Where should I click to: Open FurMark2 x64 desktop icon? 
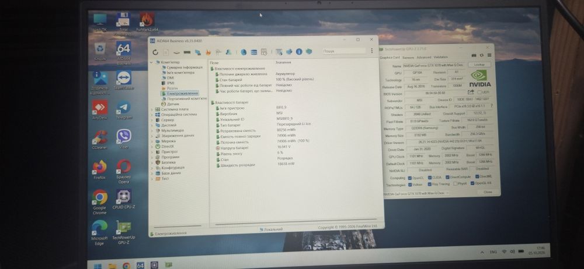147,22
